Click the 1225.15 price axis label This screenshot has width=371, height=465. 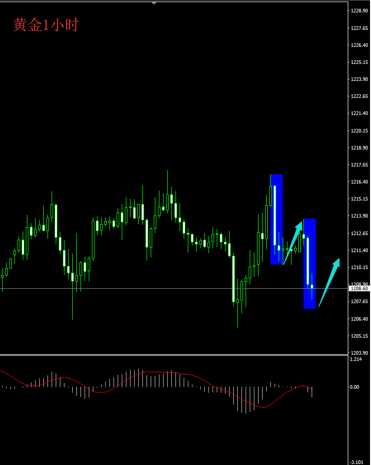click(360, 62)
